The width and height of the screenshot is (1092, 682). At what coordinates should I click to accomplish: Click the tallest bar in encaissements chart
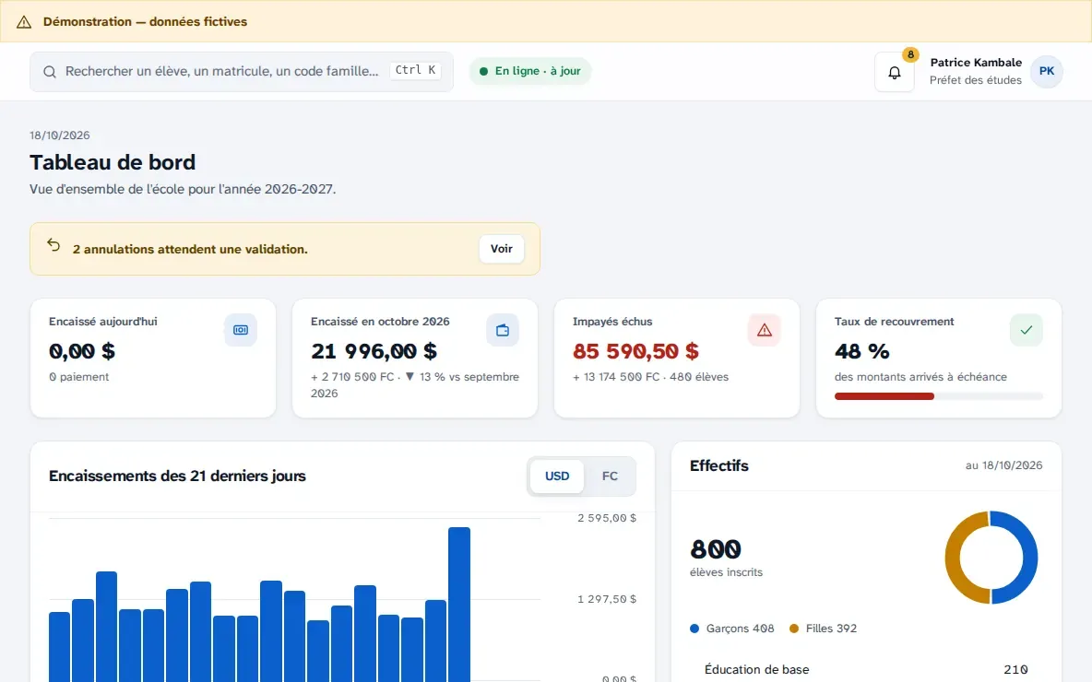tap(459, 604)
